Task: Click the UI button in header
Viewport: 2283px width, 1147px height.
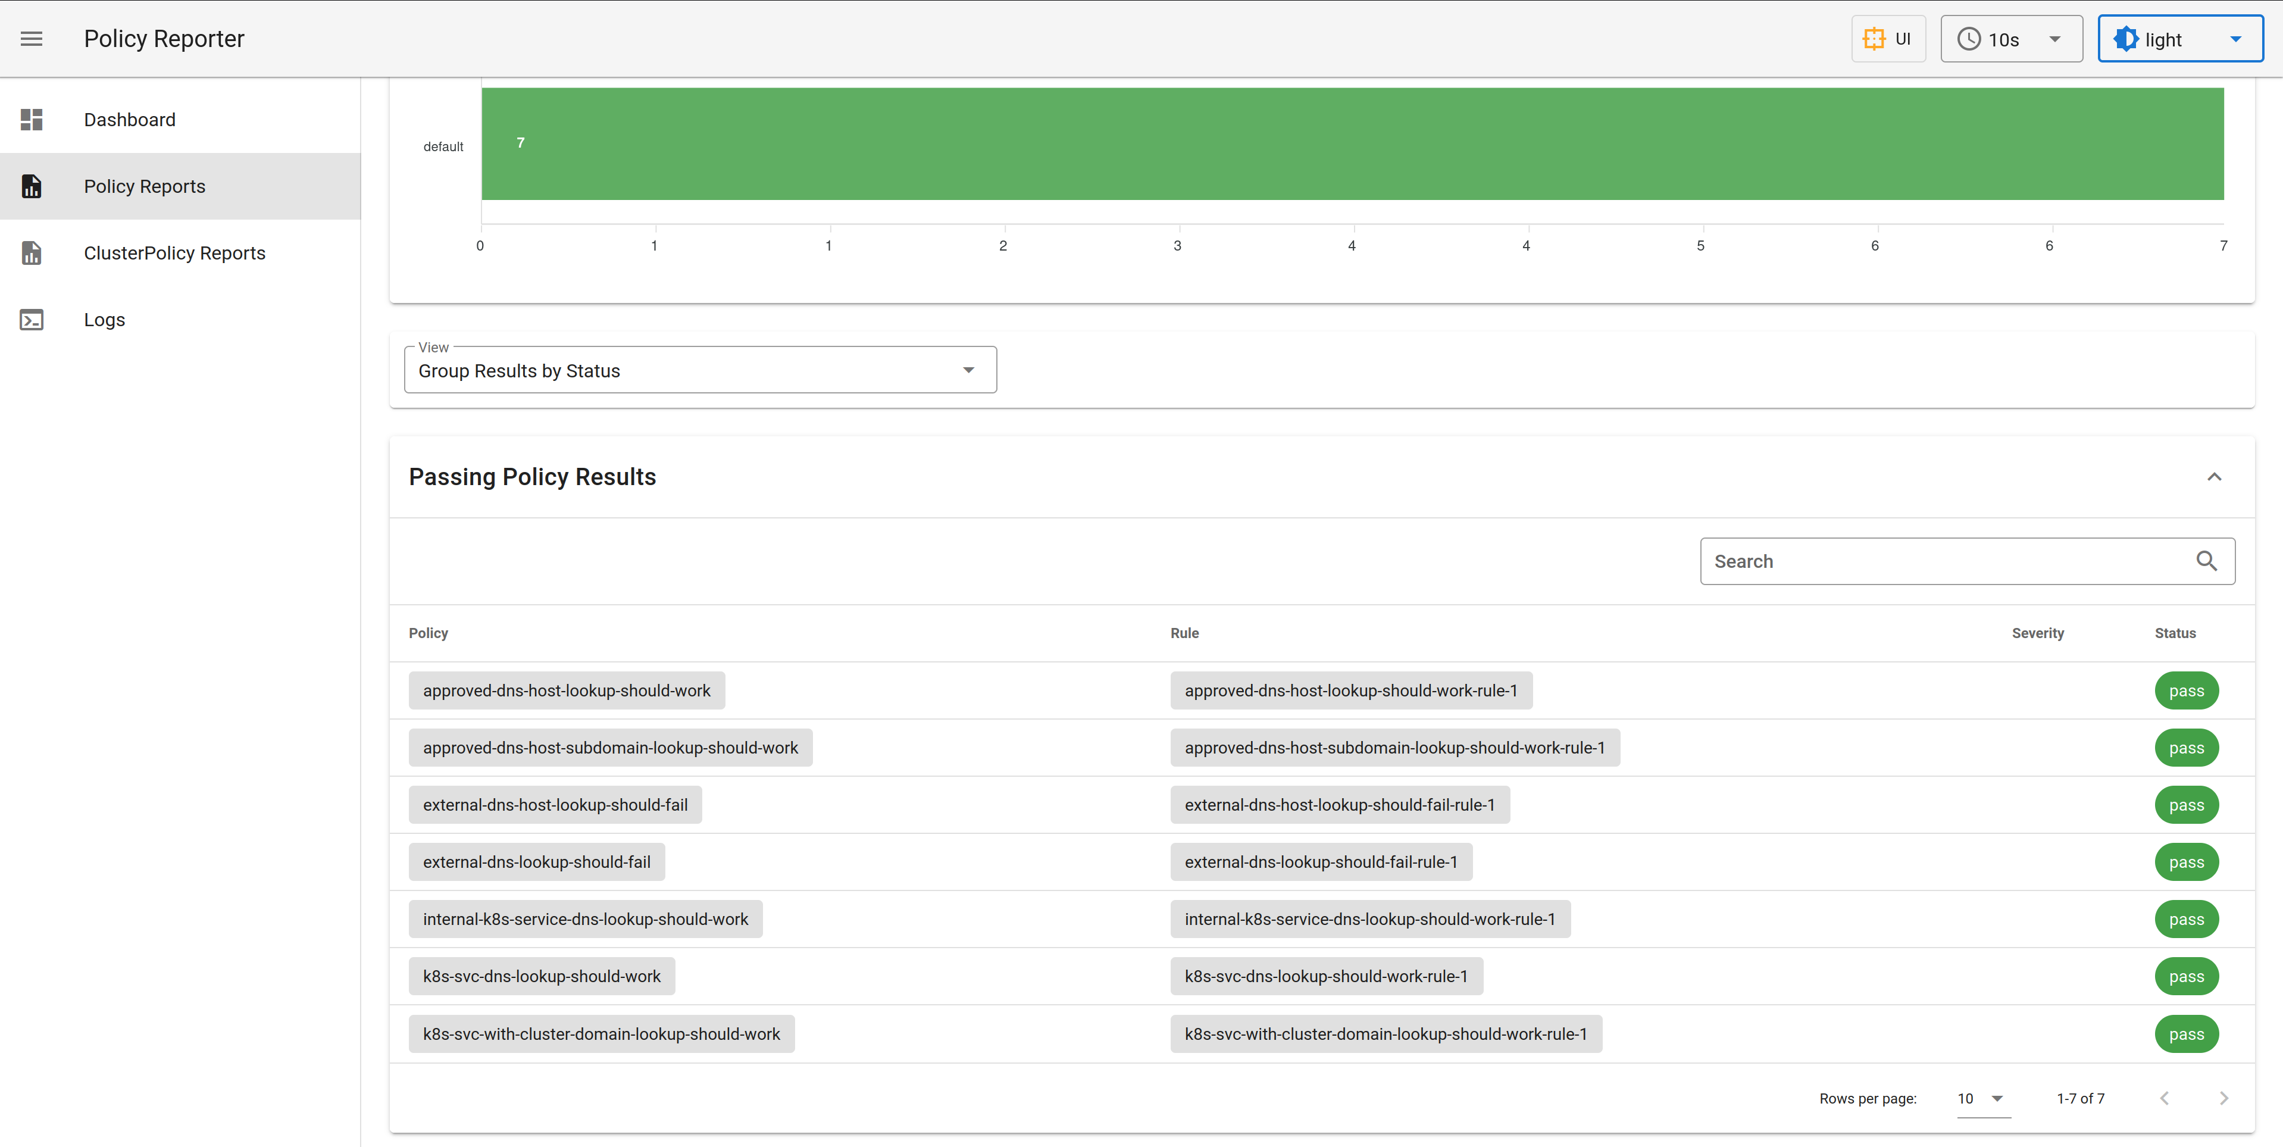Action: [x=1888, y=39]
